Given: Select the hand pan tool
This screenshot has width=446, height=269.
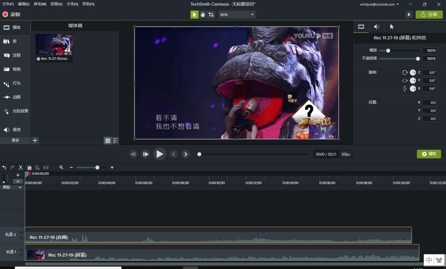Looking at the screenshot, I should [x=203, y=15].
